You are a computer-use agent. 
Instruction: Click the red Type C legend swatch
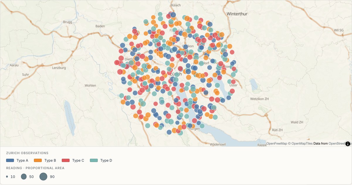pos(66,160)
